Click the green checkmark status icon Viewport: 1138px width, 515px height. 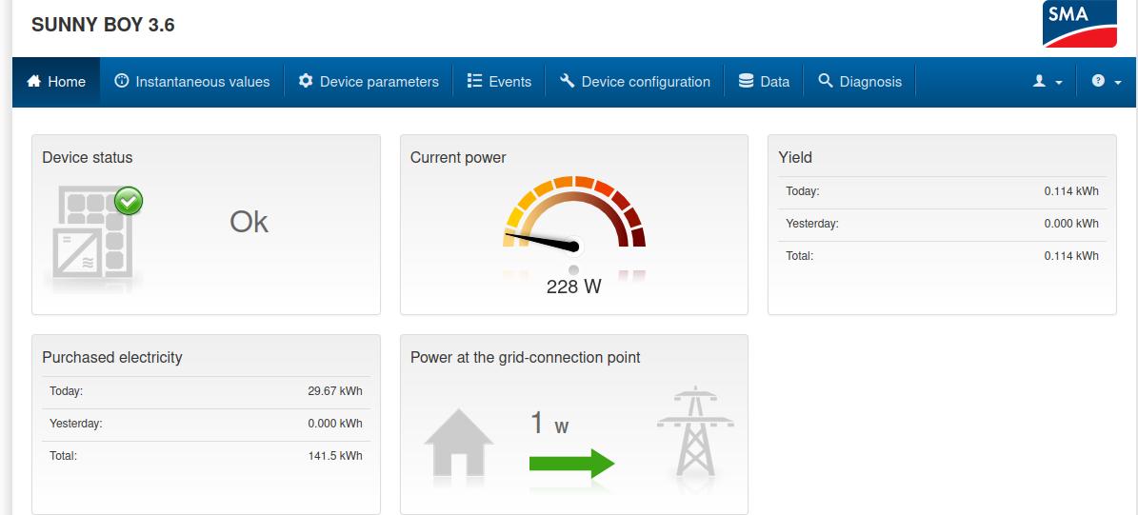[129, 201]
